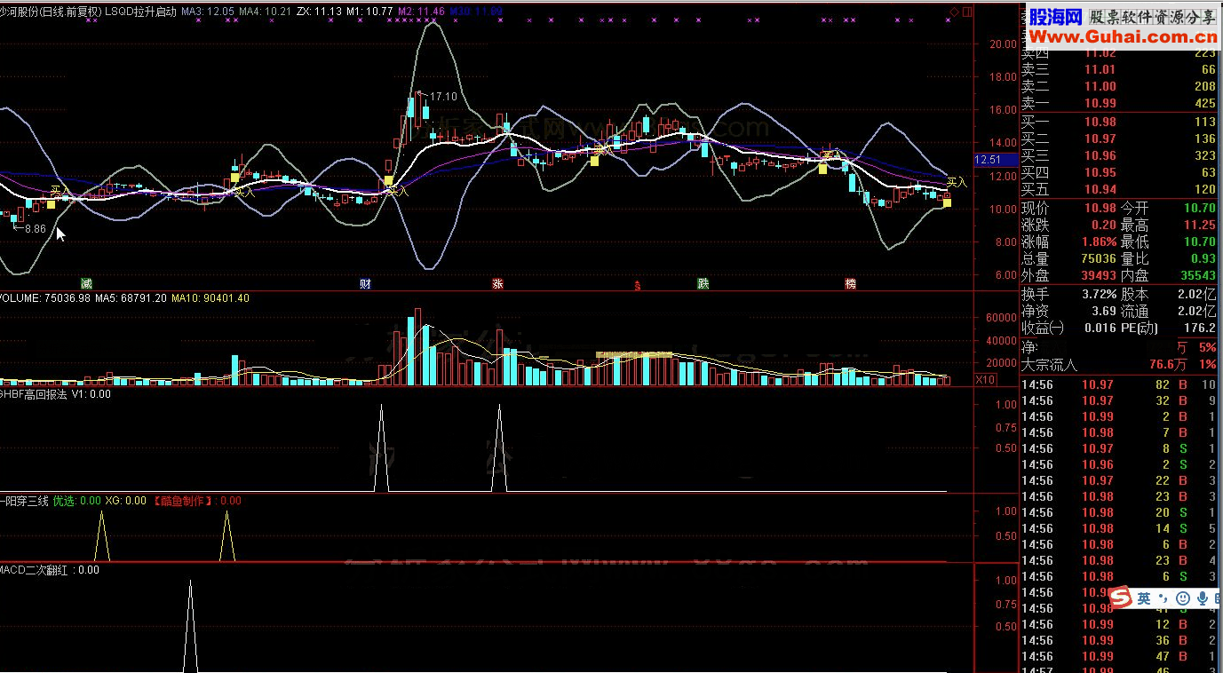Screen dimensions: 1223x673
Task: Click the MA3: 12.05 value
Action: (x=208, y=12)
